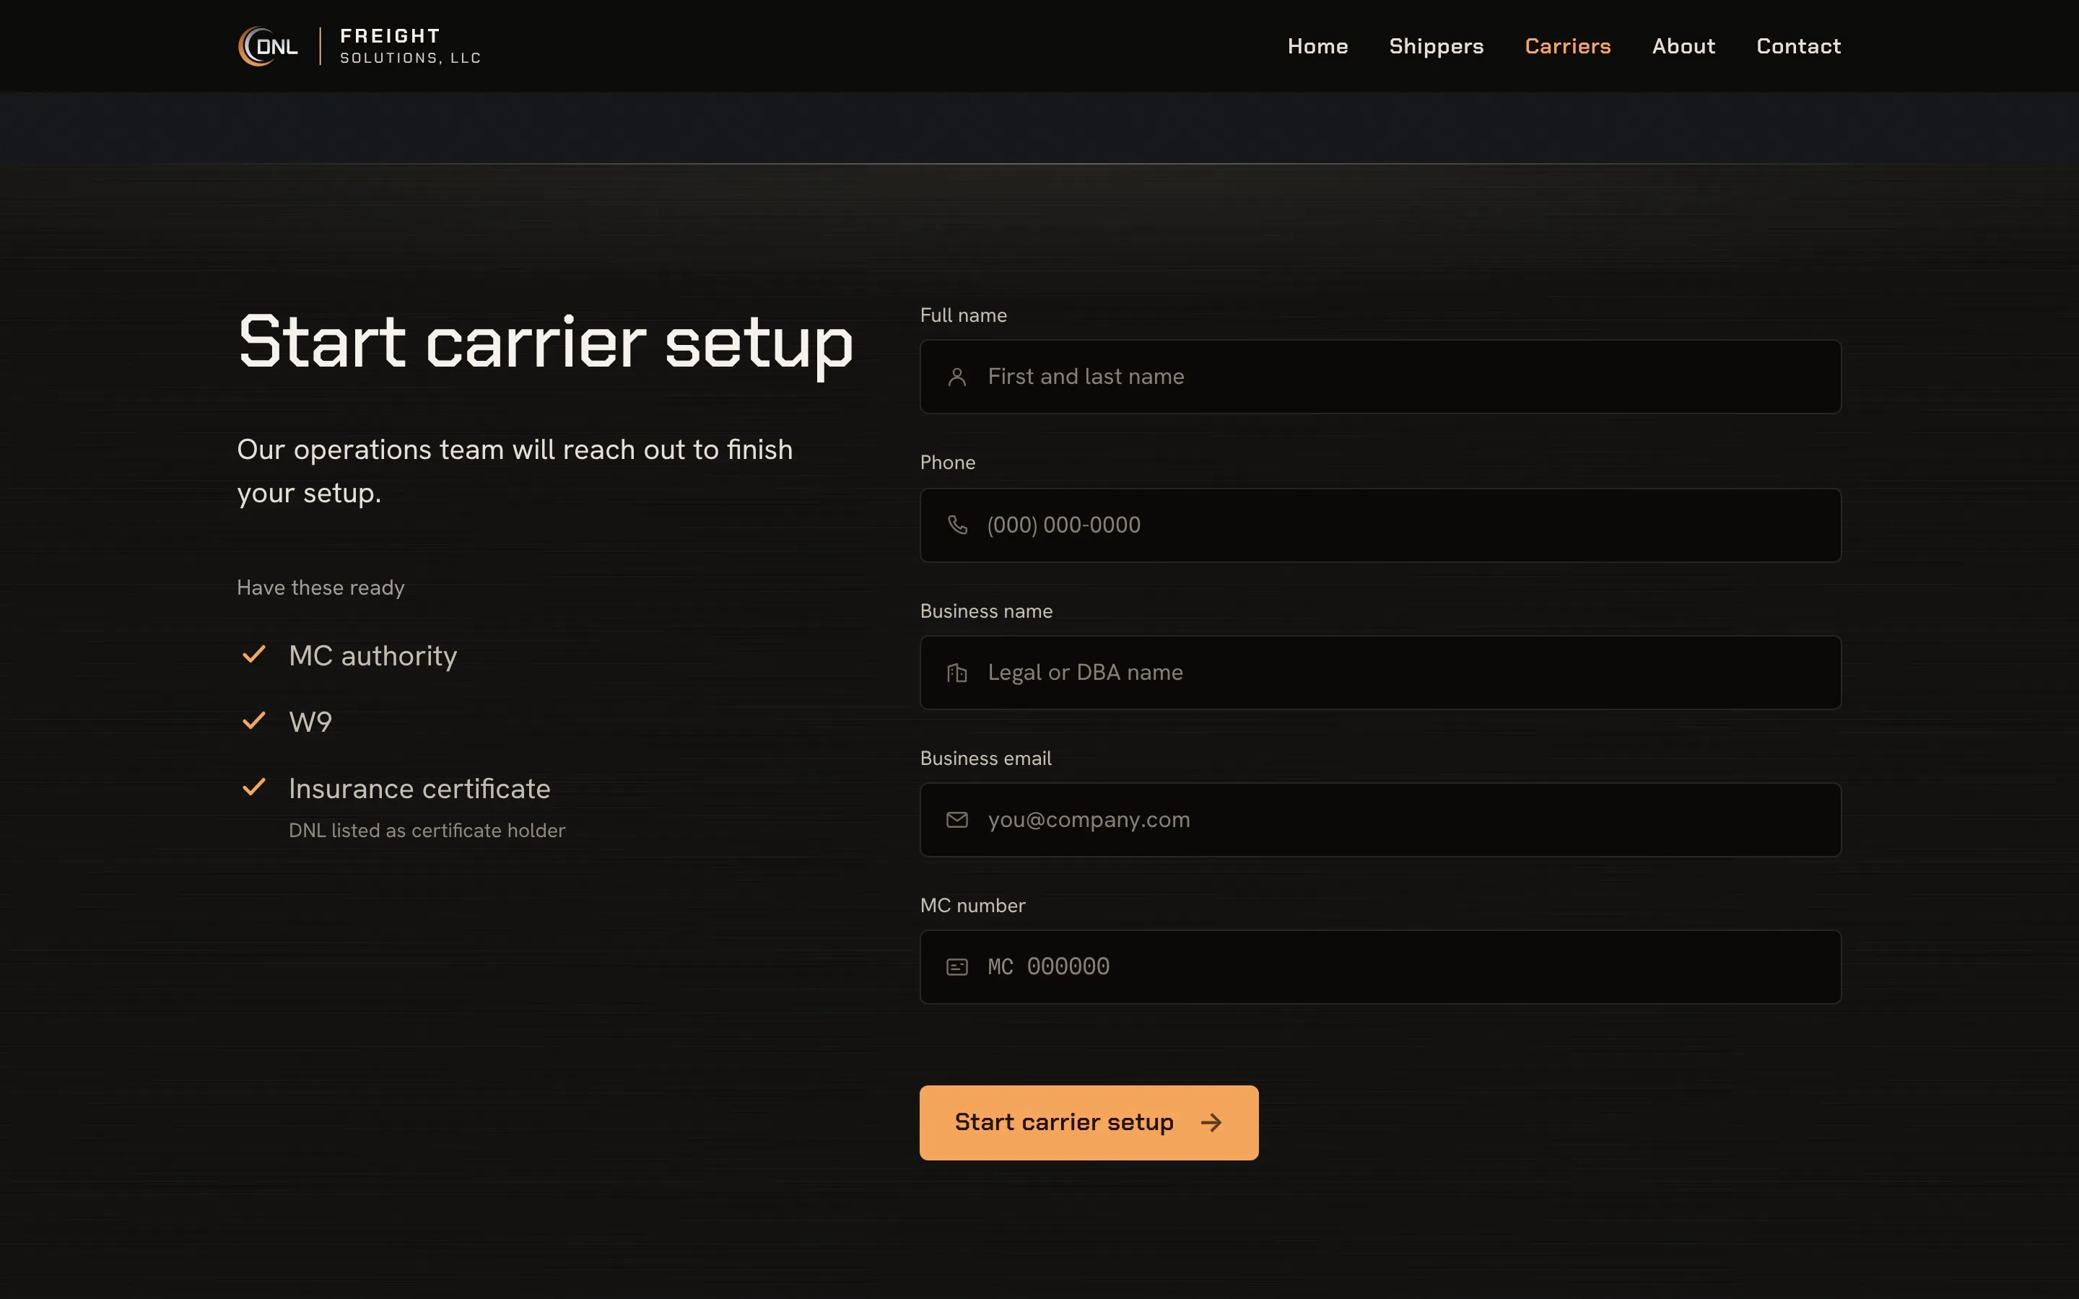Focus the (000) 000-0000 phone input
The image size is (2079, 1299).
[x=1380, y=525]
